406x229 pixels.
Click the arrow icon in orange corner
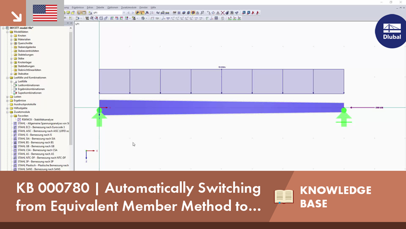tap(17, 17)
